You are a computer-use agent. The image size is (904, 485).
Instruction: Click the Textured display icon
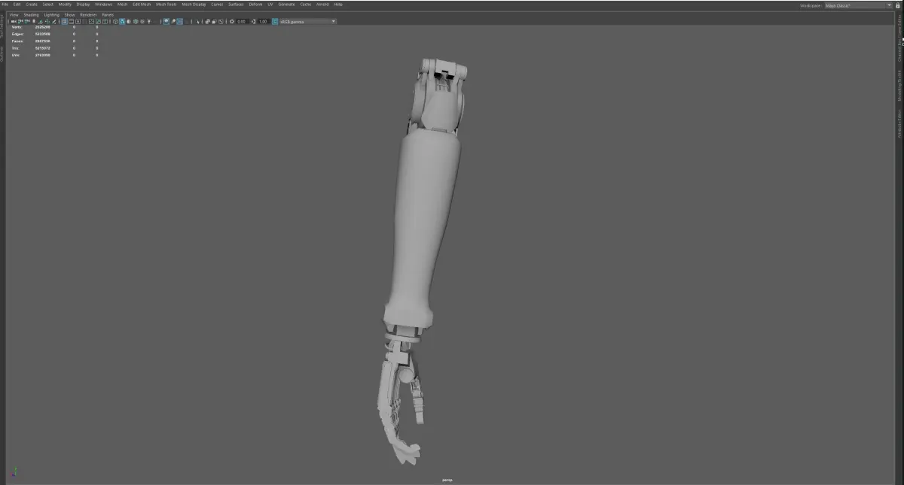pos(142,21)
